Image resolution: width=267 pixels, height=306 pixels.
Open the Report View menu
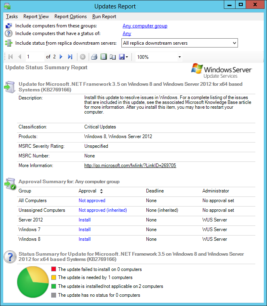(36, 17)
